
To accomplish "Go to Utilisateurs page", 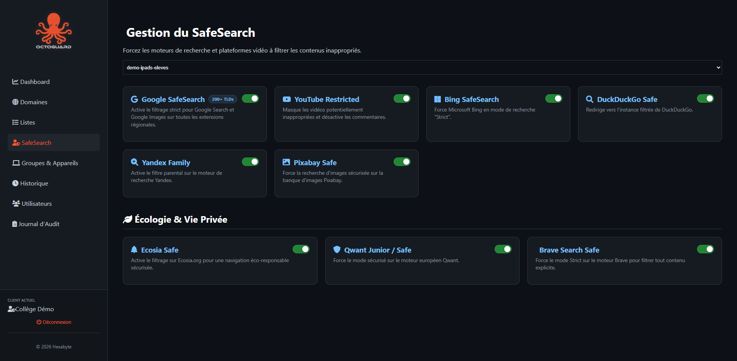I will (54, 203).
